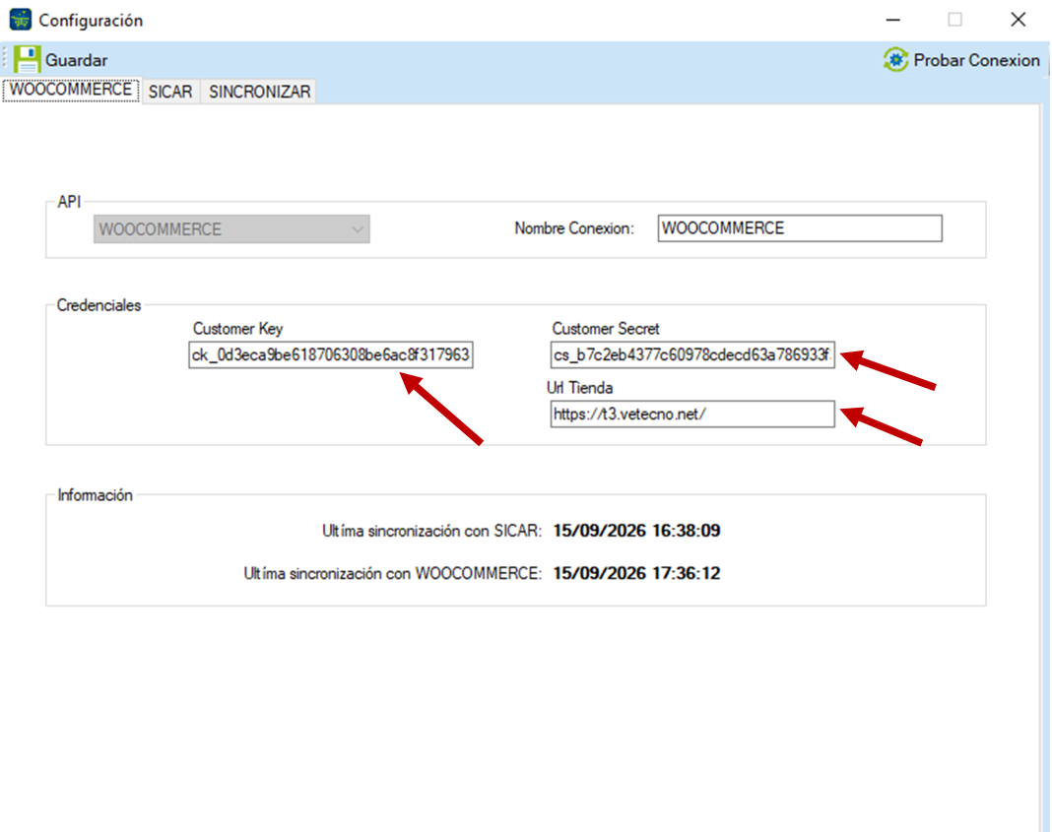The image size is (1052, 832).
Task: Click the 'Ultima sincronización con SICAR:' label
Action: [431, 531]
